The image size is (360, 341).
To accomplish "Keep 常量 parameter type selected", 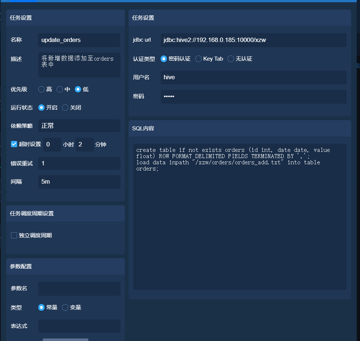I will pos(41,307).
